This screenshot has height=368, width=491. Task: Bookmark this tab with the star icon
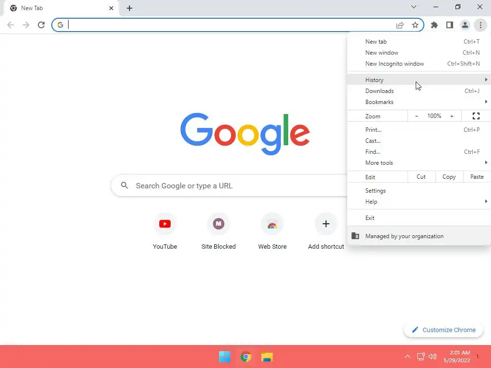click(415, 25)
